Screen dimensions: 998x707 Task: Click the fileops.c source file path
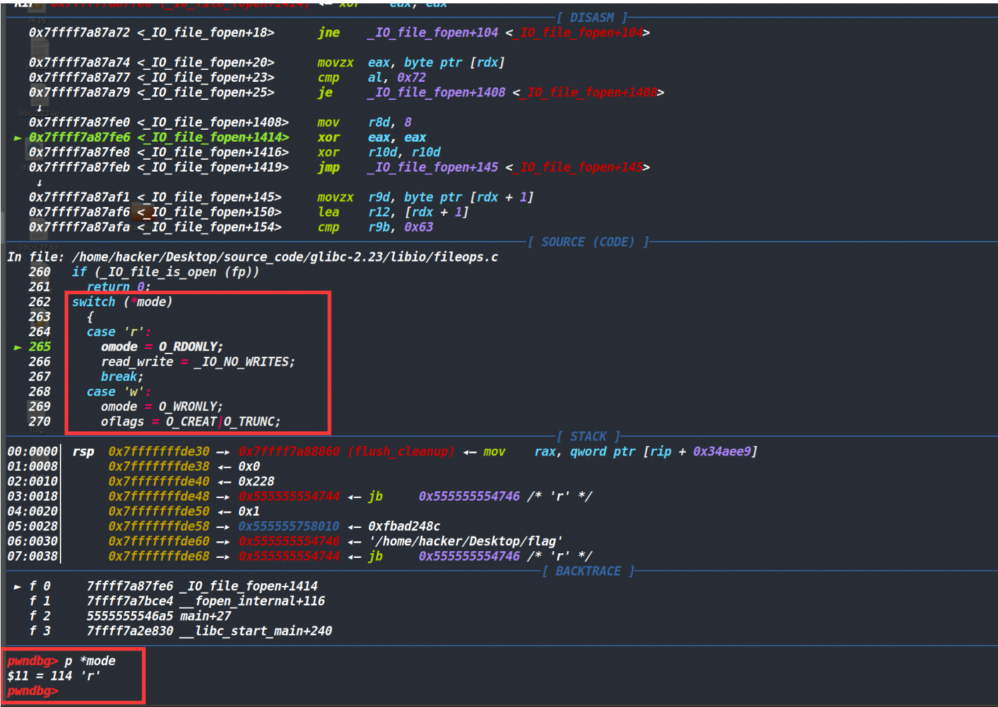coord(285,257)
